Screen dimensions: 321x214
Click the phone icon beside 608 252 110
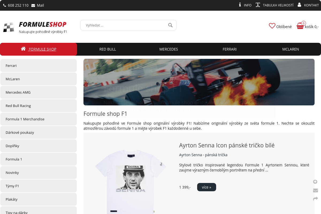[x=5, y=5]
